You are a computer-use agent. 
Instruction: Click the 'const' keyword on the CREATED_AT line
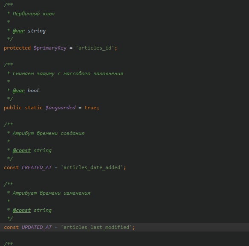pyautogui.click(x=11, y=167)
